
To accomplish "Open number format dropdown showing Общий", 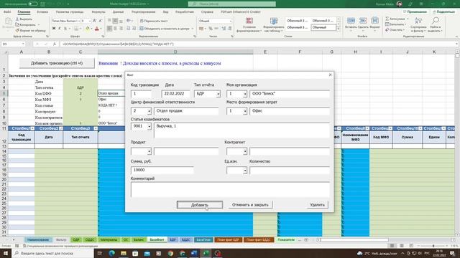I will (231, 21).
